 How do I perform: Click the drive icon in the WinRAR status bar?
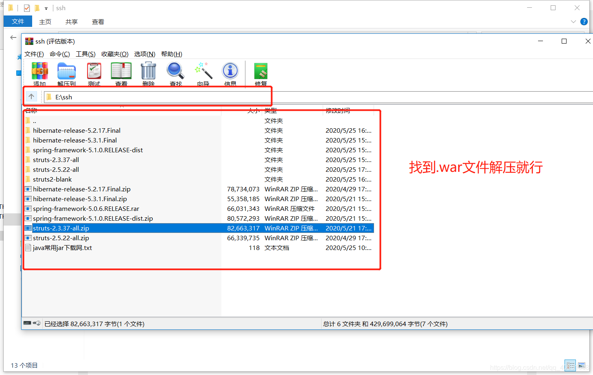coord(27,323)
